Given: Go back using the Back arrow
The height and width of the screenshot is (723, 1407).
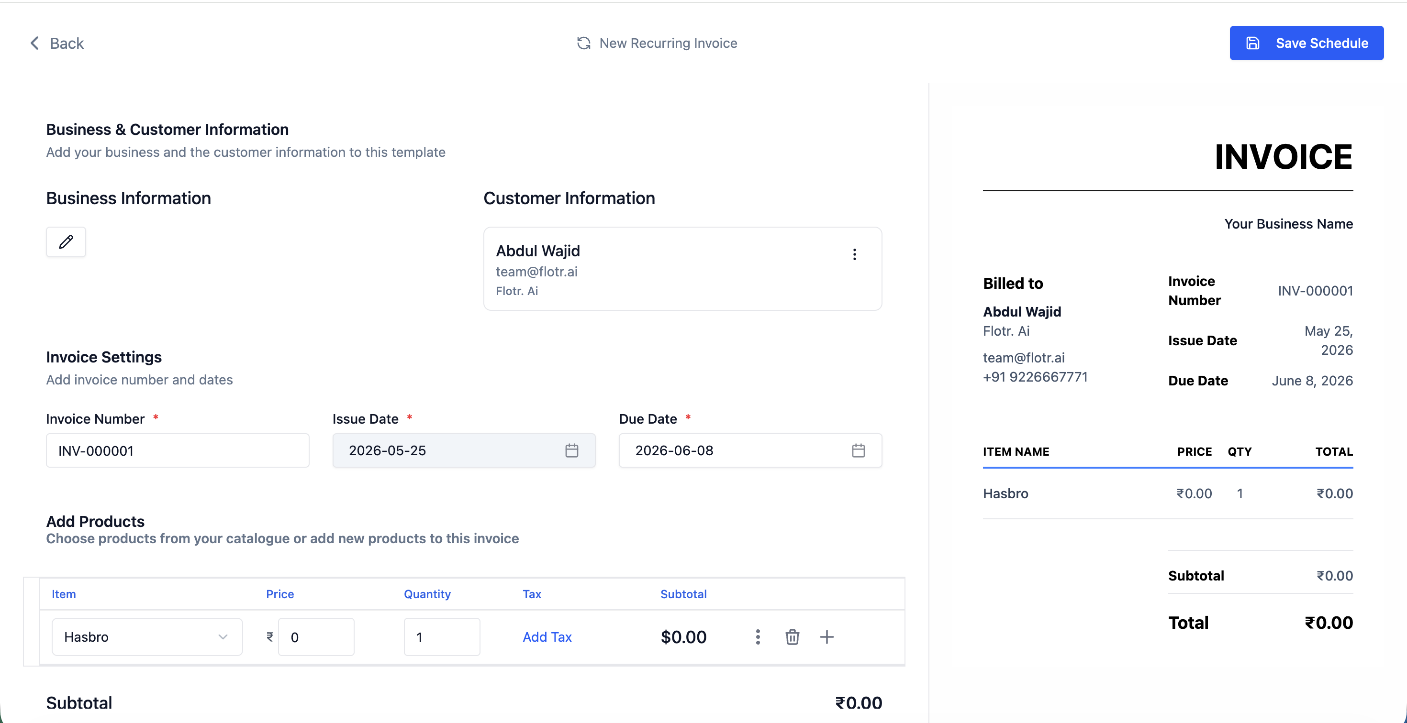Looking at the screenshot, I should pos(34,43).
